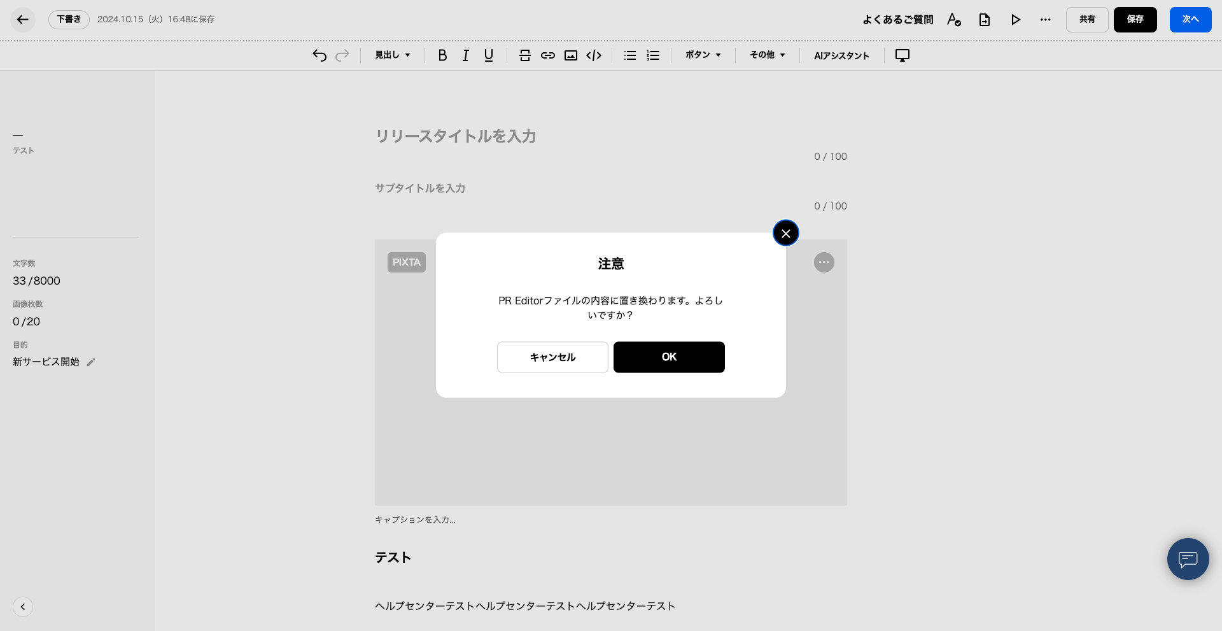Open the AIアシスタント menu
The height and width of the screenshot is (631, 1222).
[841, 55]
